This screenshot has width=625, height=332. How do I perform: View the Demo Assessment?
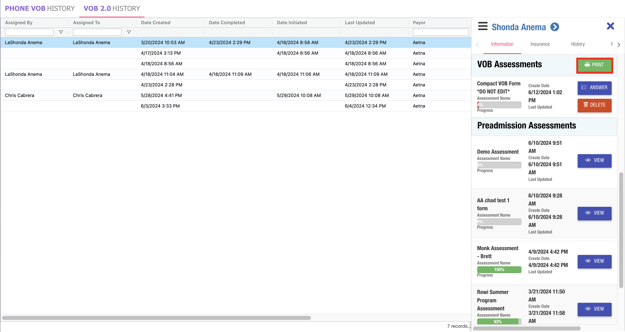pos(594,160)
